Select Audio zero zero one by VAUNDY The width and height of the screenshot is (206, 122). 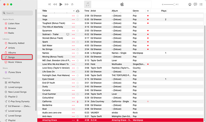coord(52,113)
